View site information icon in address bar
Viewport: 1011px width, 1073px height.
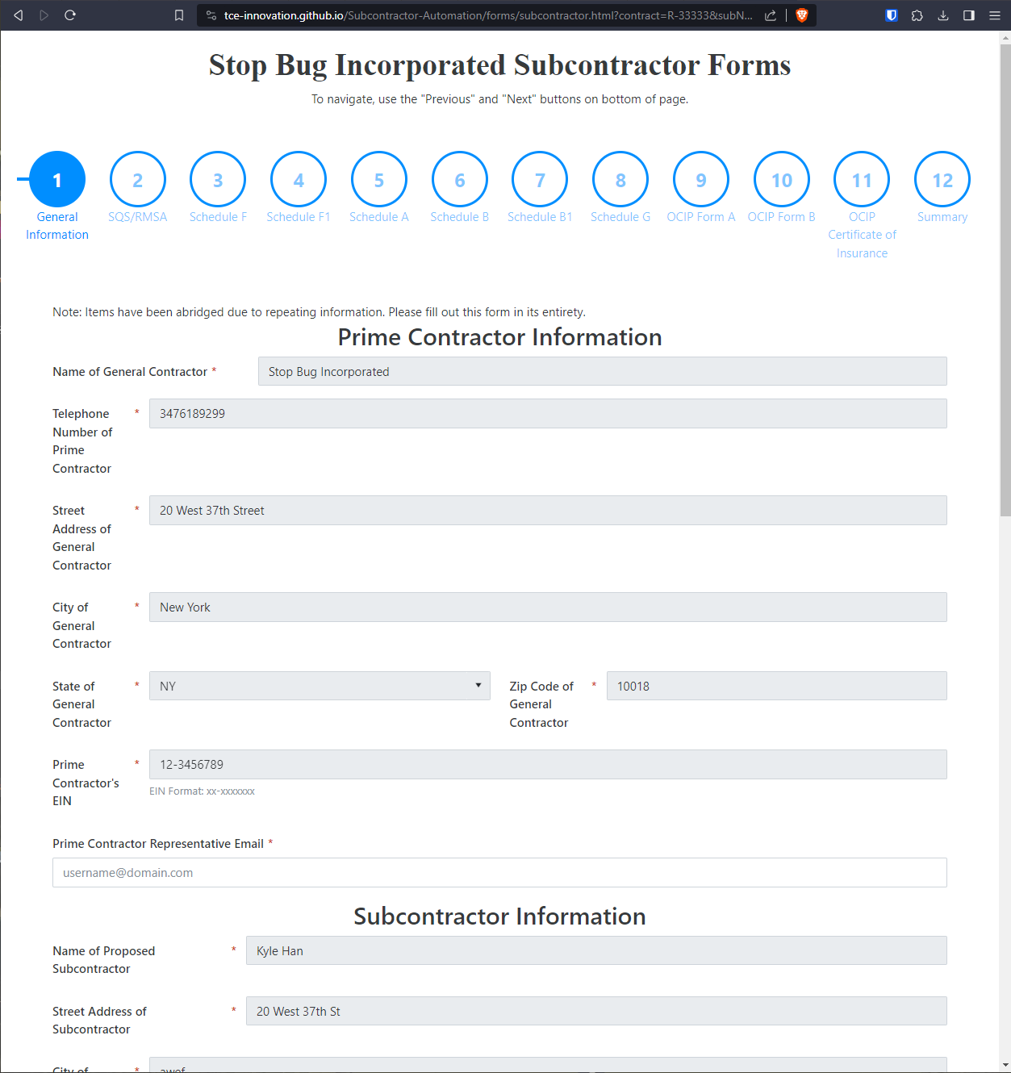click(x=211, y=15)
